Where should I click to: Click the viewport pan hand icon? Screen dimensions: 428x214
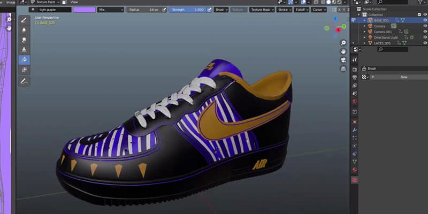[343, 51]
